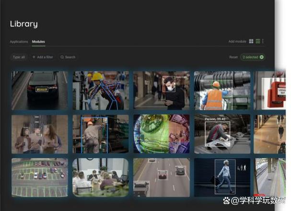
Task: Open the Type: all filter dropdown
Action: pyautogui.click(x=19, y=57)
